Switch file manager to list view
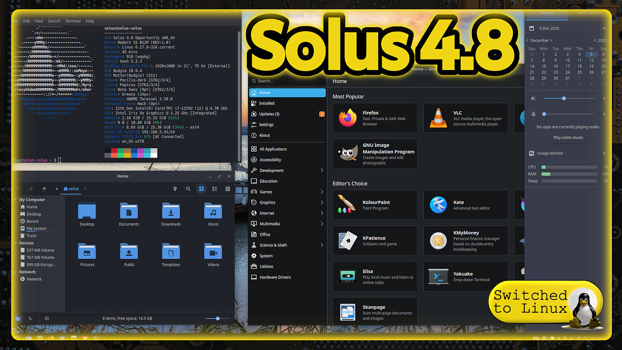The width and height of the screenshot is (622, 350). (x=214, y=189)
